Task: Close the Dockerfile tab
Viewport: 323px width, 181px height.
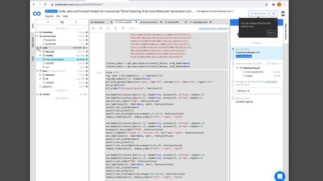Action: [x=186, y=22]
